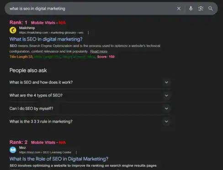Follow the 'Read more' link in the Mailchimp snippet
The image size is (223, 170).
pos(99,52)
